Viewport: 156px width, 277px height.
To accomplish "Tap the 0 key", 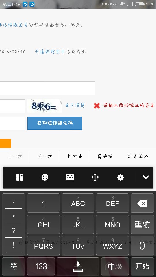I will click(142, 246).
